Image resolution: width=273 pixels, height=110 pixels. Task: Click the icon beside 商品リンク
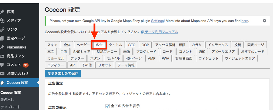pyautogui.click(x=2, y=56)
